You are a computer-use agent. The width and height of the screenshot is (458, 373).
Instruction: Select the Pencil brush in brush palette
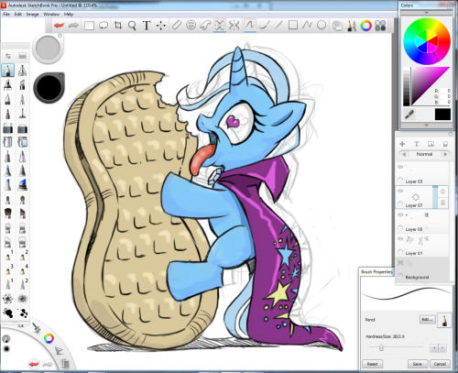tap(8, 71)
